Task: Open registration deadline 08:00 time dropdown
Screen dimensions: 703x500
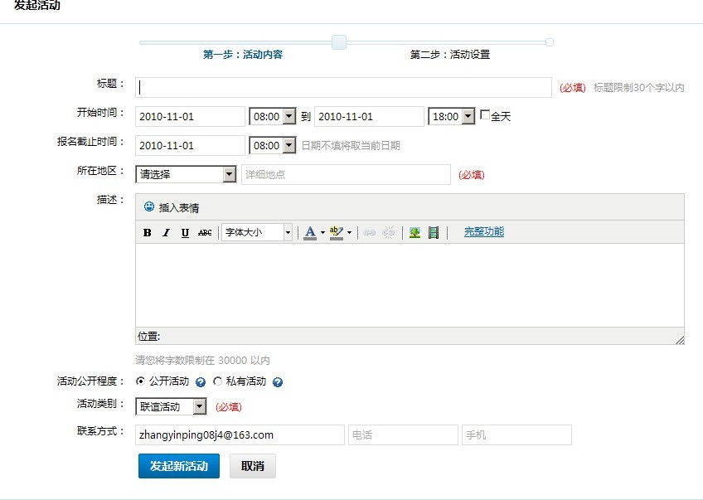Action: [272, 146]
